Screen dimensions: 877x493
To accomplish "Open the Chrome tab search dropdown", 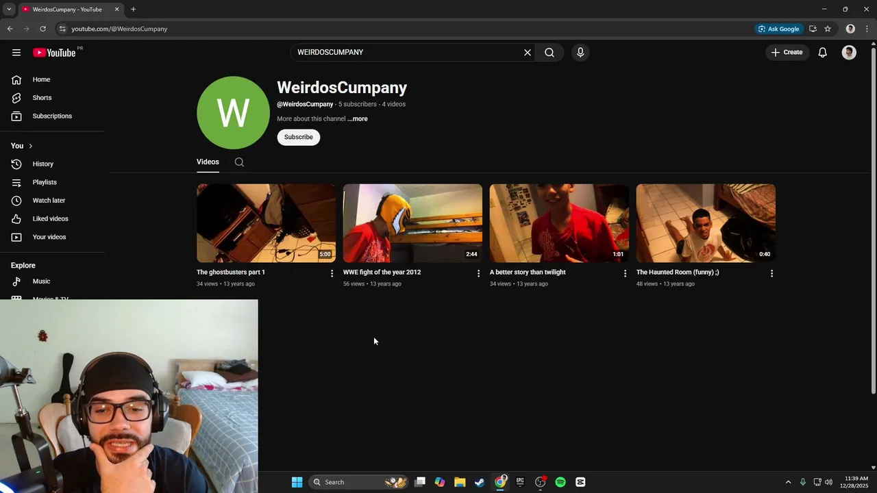I will [9, 10].
